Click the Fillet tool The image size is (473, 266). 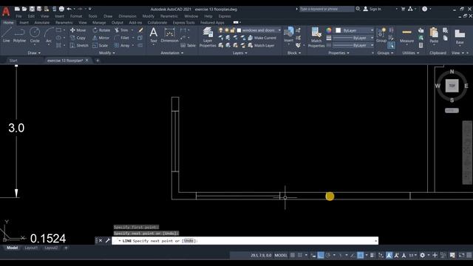(121, 38)
